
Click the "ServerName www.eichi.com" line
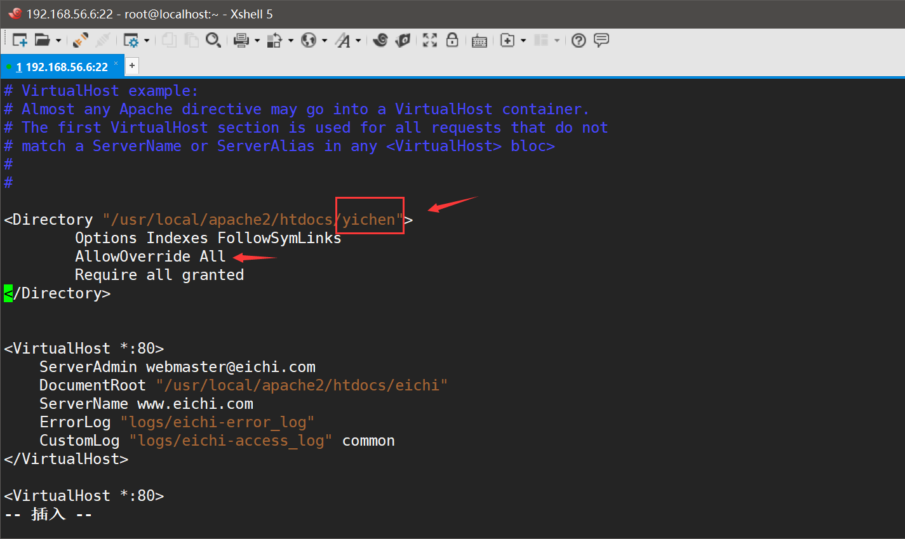(146, 404)
